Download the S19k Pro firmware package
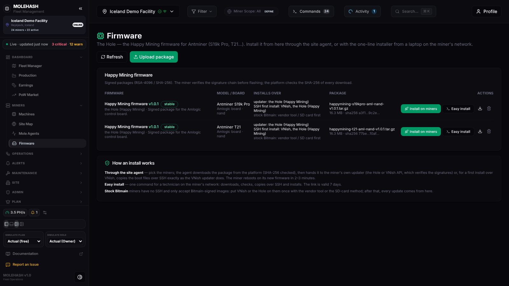 pyautogui.click(x=480, y=109)
